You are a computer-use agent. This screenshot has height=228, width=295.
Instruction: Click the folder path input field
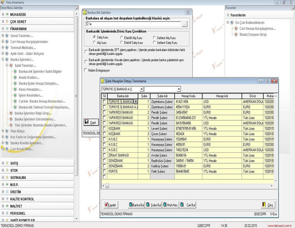tap(133, 25)
